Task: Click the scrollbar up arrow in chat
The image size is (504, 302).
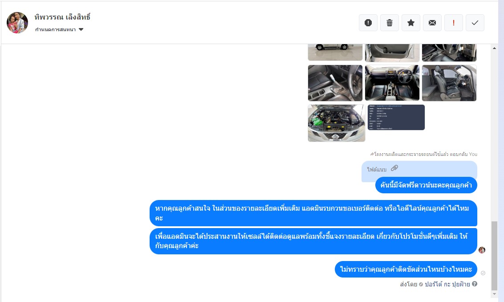Action: (494, 48)
